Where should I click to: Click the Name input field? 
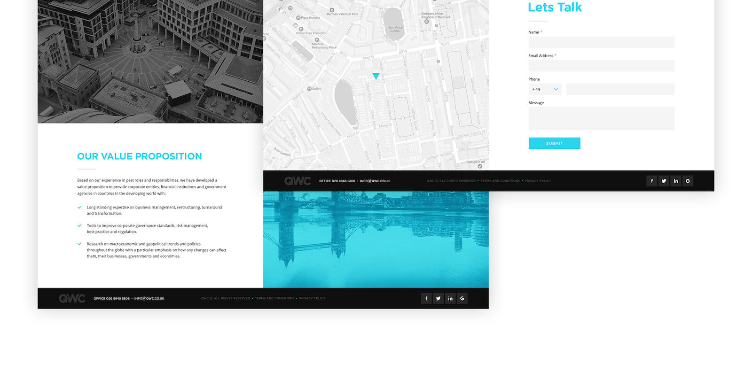[601, 42]
